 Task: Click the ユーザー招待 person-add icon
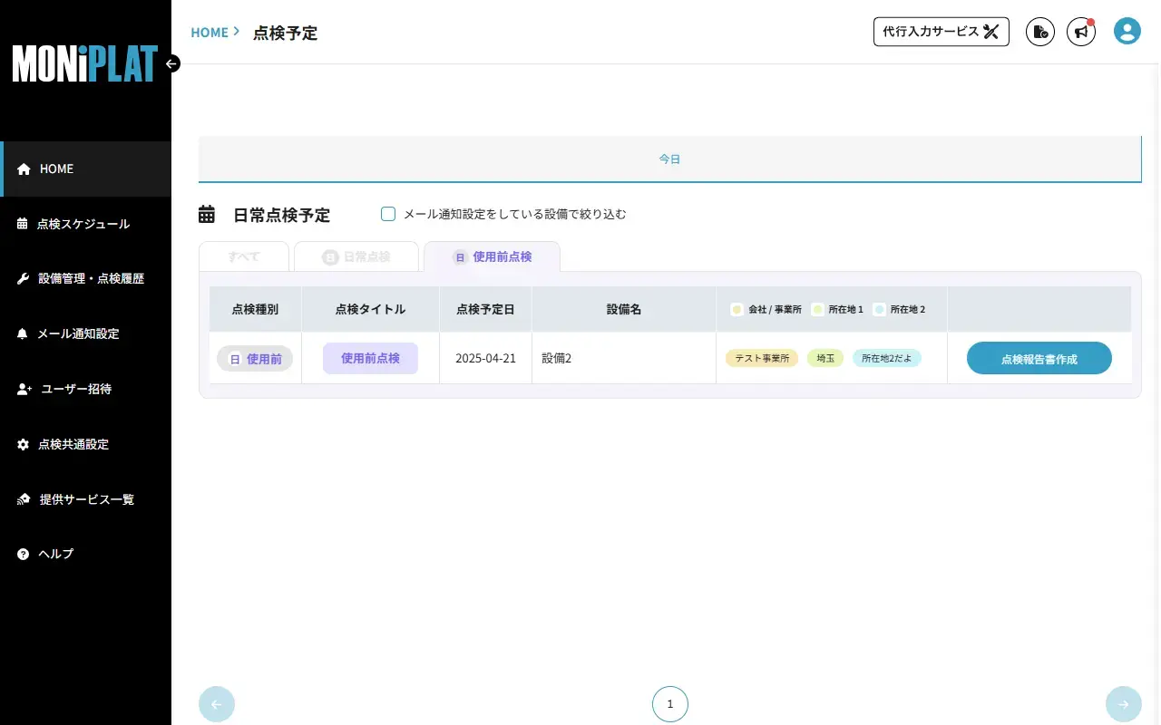(24, 389)
